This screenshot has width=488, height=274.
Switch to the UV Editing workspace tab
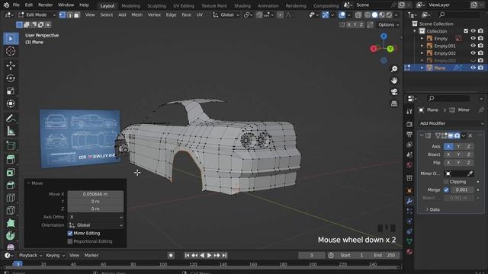pyautogui.click(x=184, y=5)
